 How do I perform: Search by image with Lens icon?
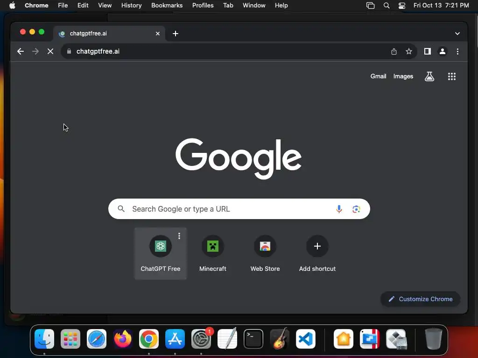pyautogui.click(x=356, y=209)
